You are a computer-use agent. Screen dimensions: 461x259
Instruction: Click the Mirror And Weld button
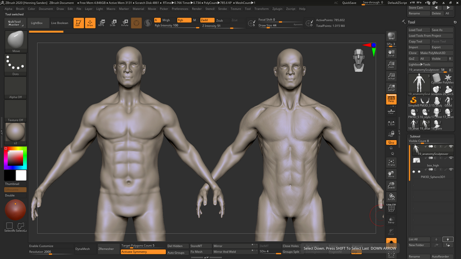pyautogui.click(x=235, y=252)
